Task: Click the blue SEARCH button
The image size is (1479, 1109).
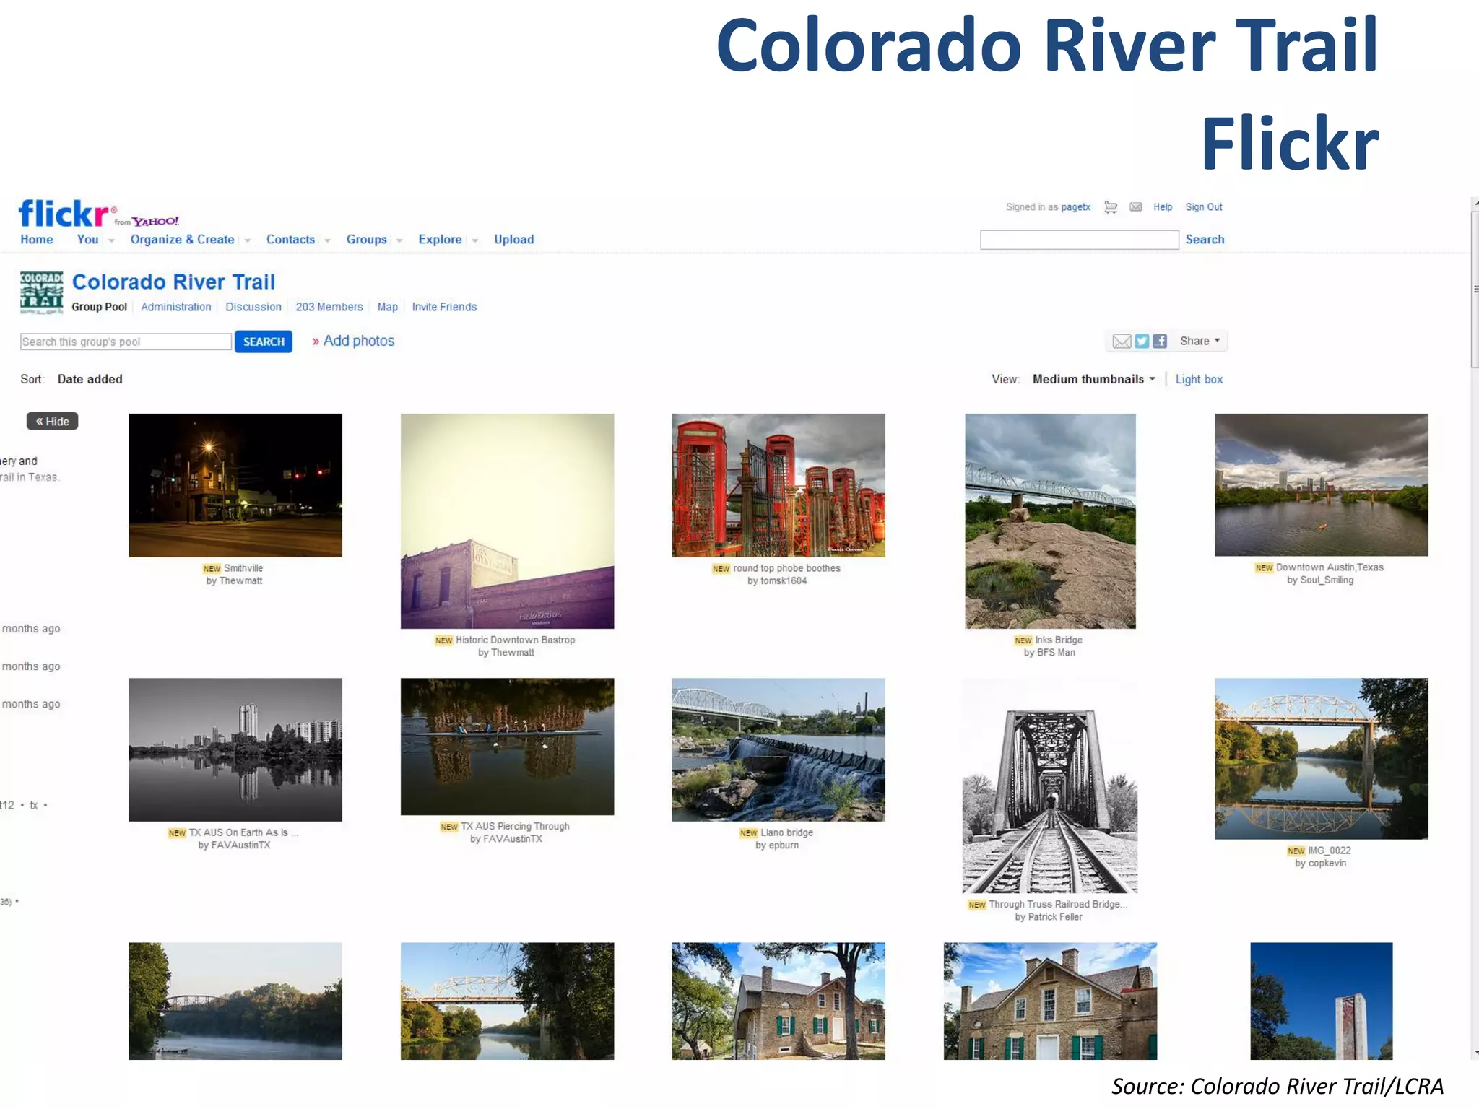Action: coord(264,342)
